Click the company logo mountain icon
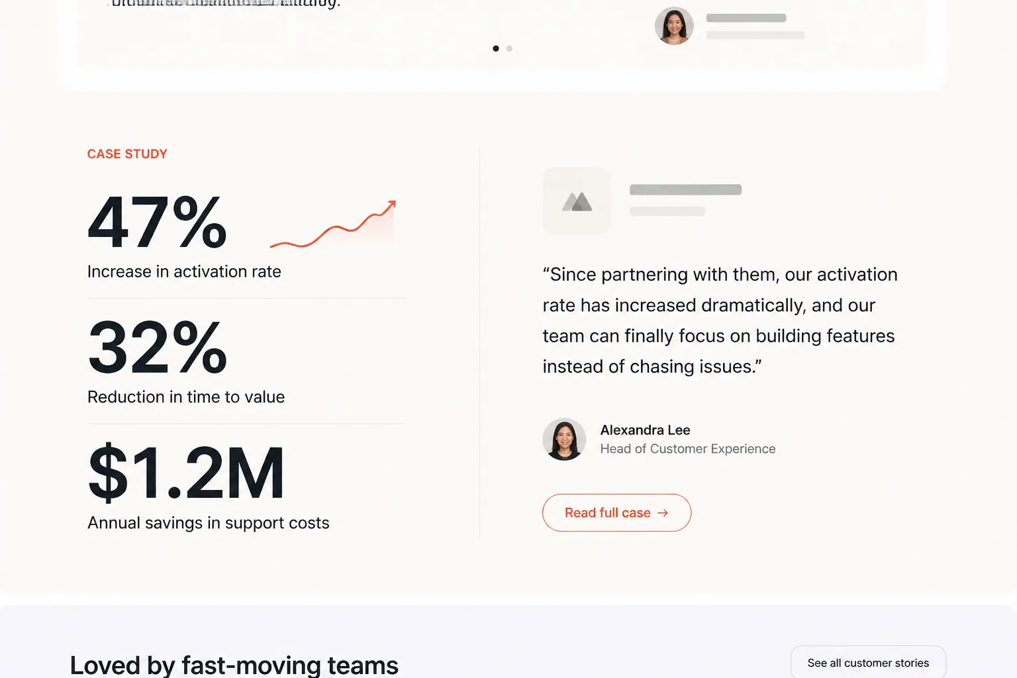The width and height of the screenshot is (1017, 678). 577,201
